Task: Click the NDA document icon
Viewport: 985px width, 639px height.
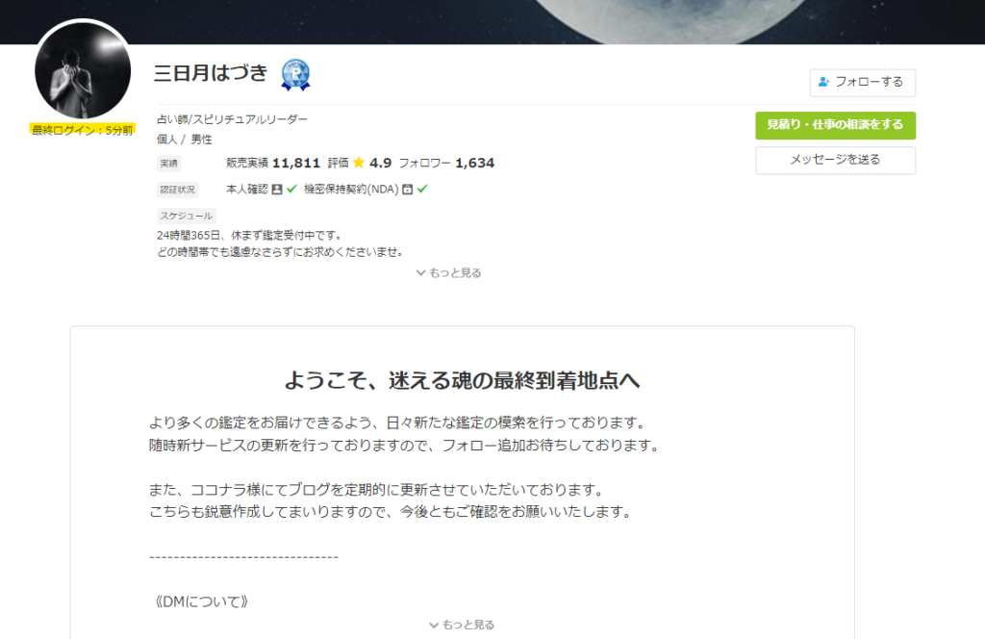Action: (407, 190)
